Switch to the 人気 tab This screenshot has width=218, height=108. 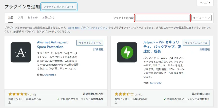pyautogui.click(x=21, y=18)
